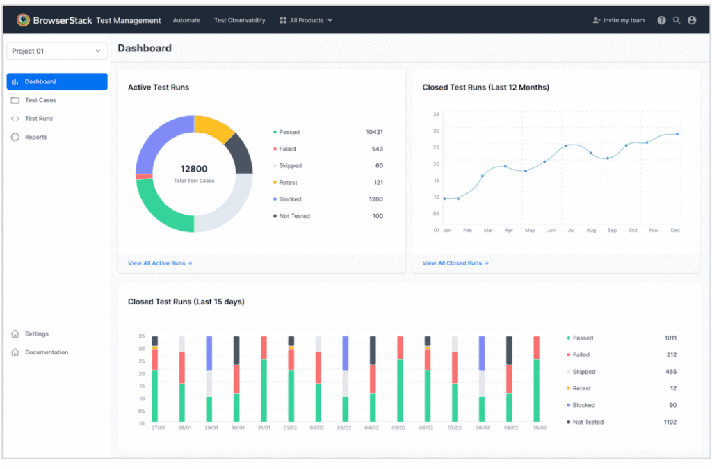712x469 pixels.
Task: Click the Settings icon in sidebar
Action: (15, 334)
